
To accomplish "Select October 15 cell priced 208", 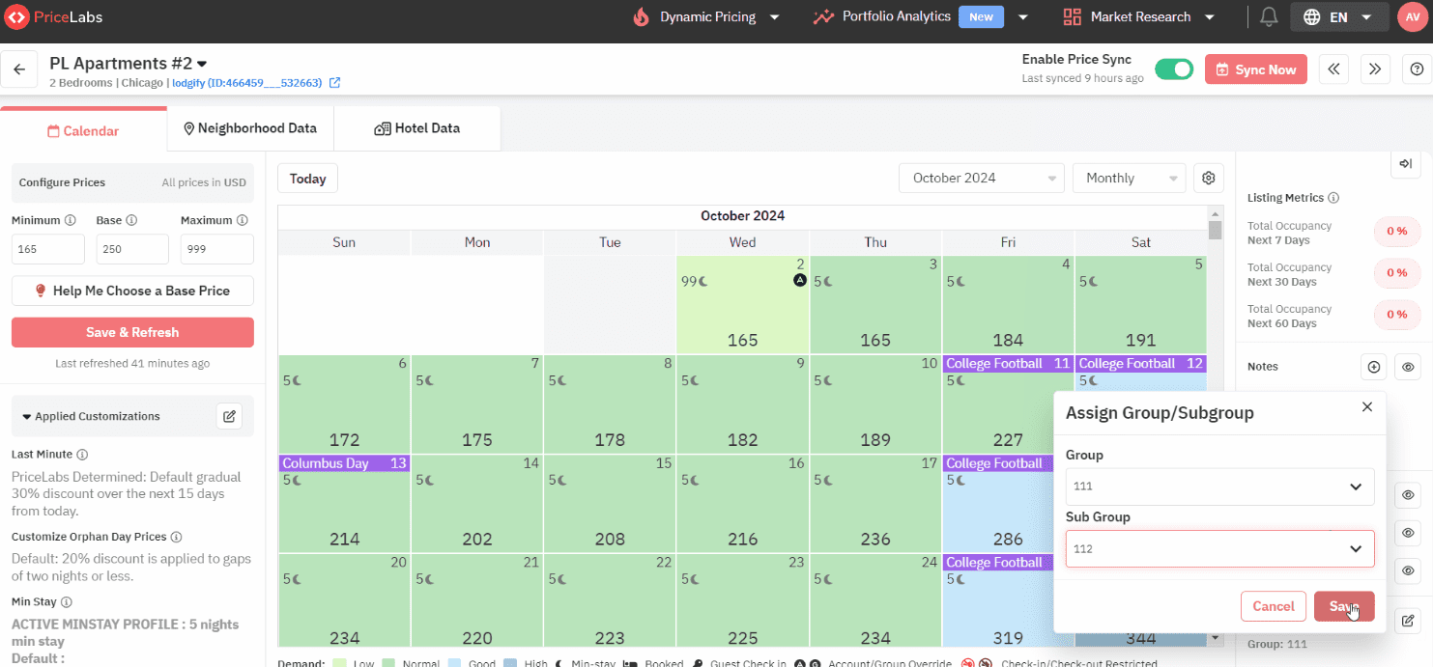I will click(610, 503).
